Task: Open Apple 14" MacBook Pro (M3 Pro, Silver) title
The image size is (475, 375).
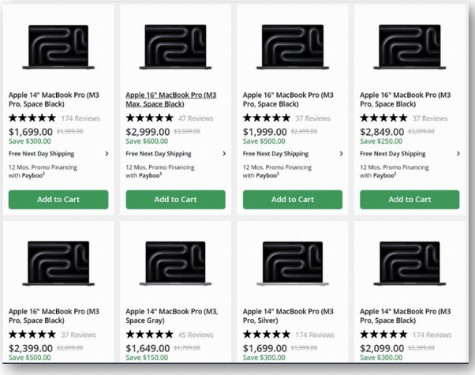Action: [x=288, y=316]
